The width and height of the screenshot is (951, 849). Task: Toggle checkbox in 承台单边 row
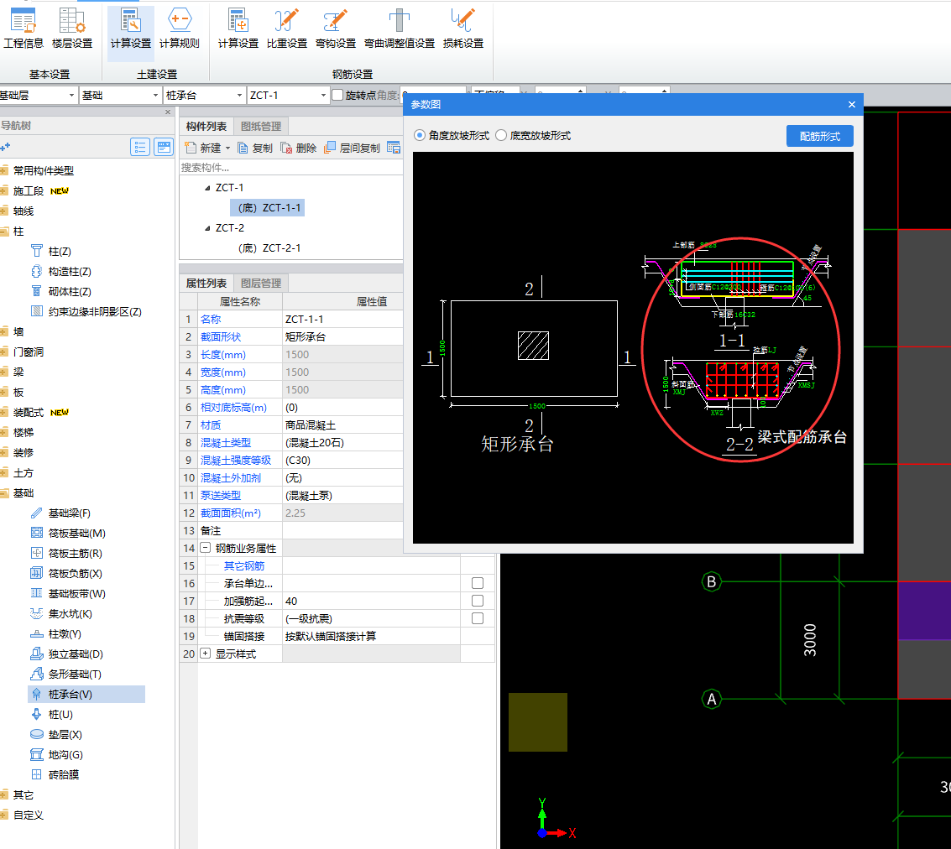click(478, 583)
